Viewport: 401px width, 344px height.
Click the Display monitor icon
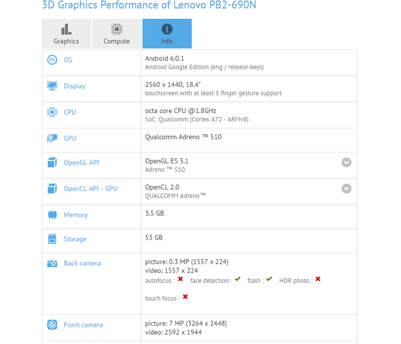tap(52, 86)
